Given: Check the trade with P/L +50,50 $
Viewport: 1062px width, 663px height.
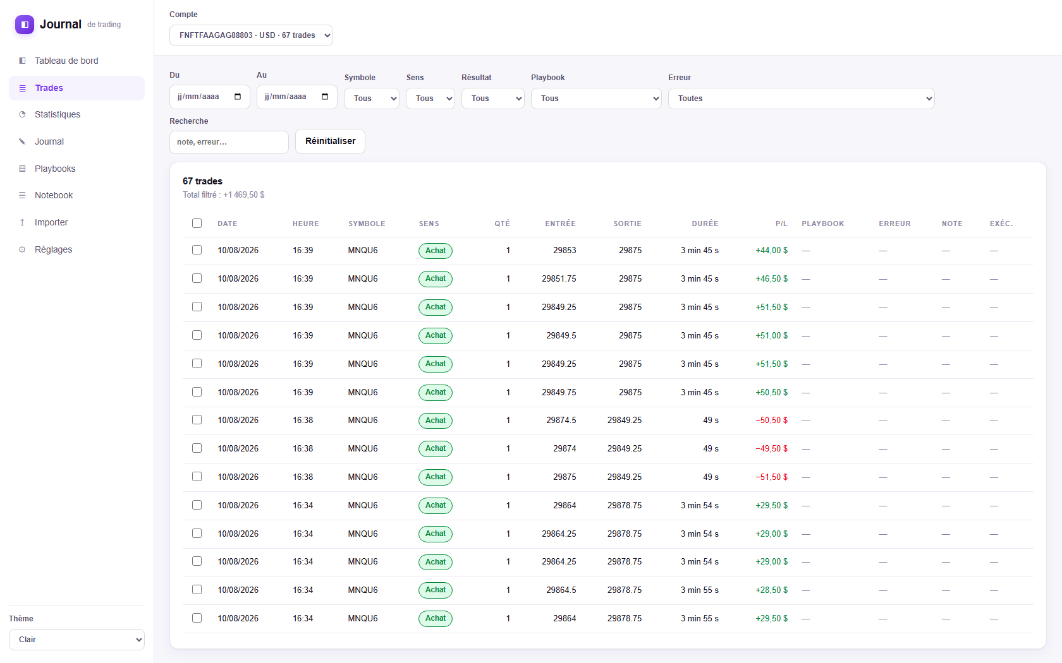Looking at the screenshot, I should 197,392.
